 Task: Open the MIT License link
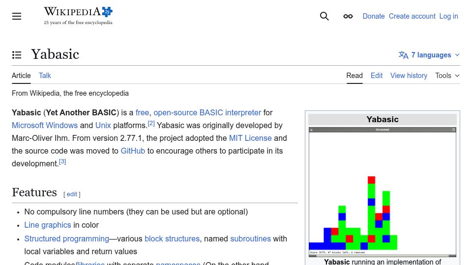coord(250,138)
